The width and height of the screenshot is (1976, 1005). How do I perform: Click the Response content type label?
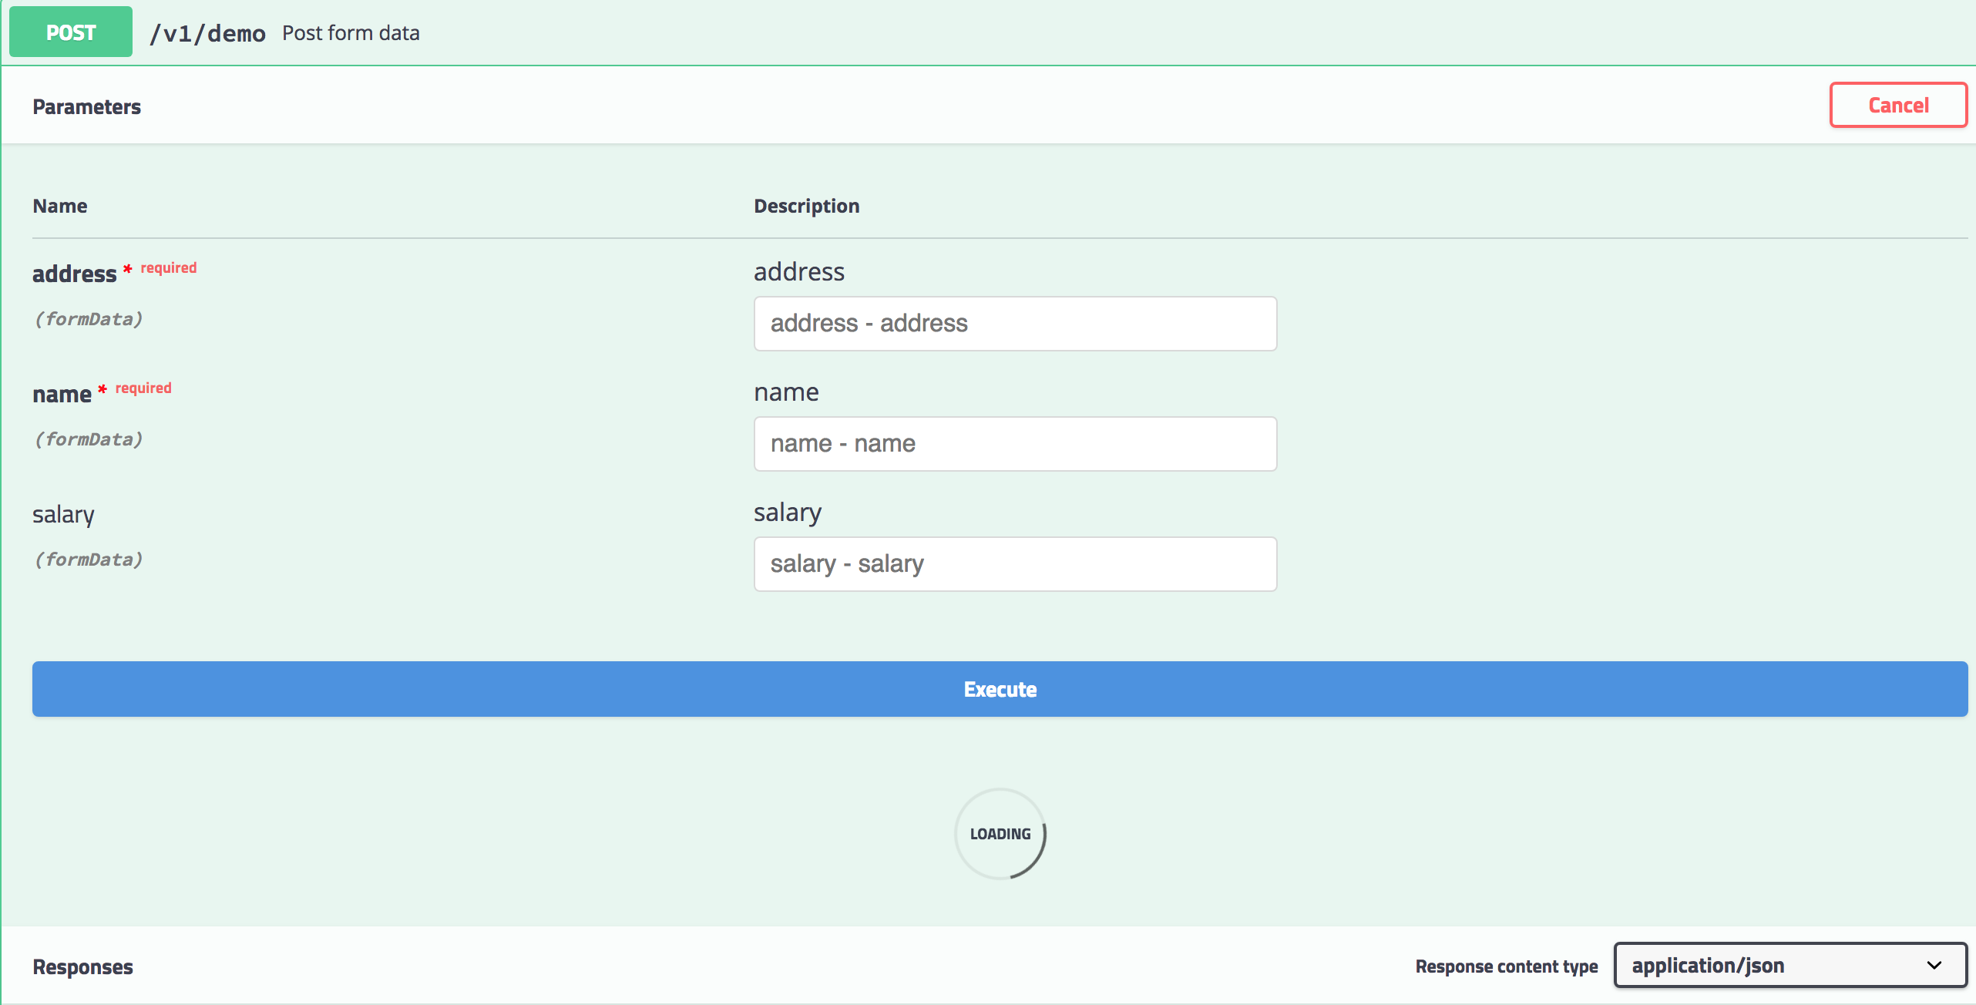click(1505, 966)
